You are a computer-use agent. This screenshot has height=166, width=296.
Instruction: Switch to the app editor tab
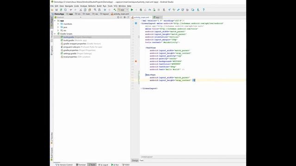[x=157, y=18]
